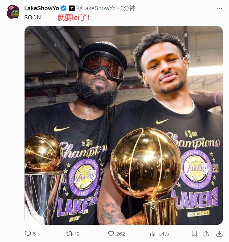Open the three-dot more options menu

(x=219, y=8)
